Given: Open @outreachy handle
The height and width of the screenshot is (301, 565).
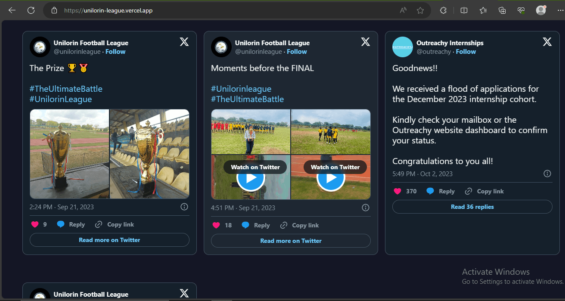Looking at the screenshot, I should click(x=434, y=52).
